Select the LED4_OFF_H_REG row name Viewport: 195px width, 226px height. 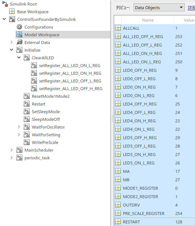click(x=140, y=104)
